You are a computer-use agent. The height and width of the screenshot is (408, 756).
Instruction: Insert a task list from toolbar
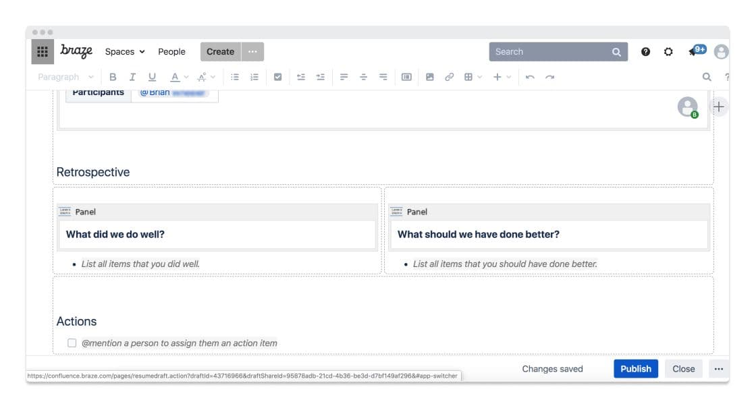277,77
